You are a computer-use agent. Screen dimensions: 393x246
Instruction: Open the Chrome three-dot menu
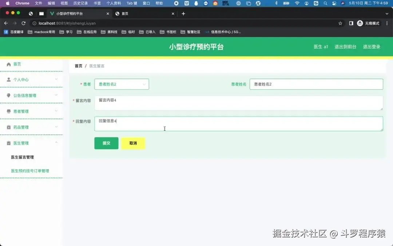tap(387, 23)
